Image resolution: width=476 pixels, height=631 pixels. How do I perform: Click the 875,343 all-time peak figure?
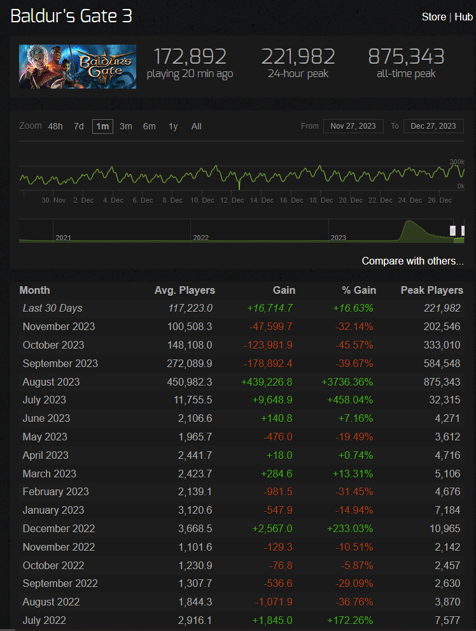pyautogui.click(x=406, y=56)
